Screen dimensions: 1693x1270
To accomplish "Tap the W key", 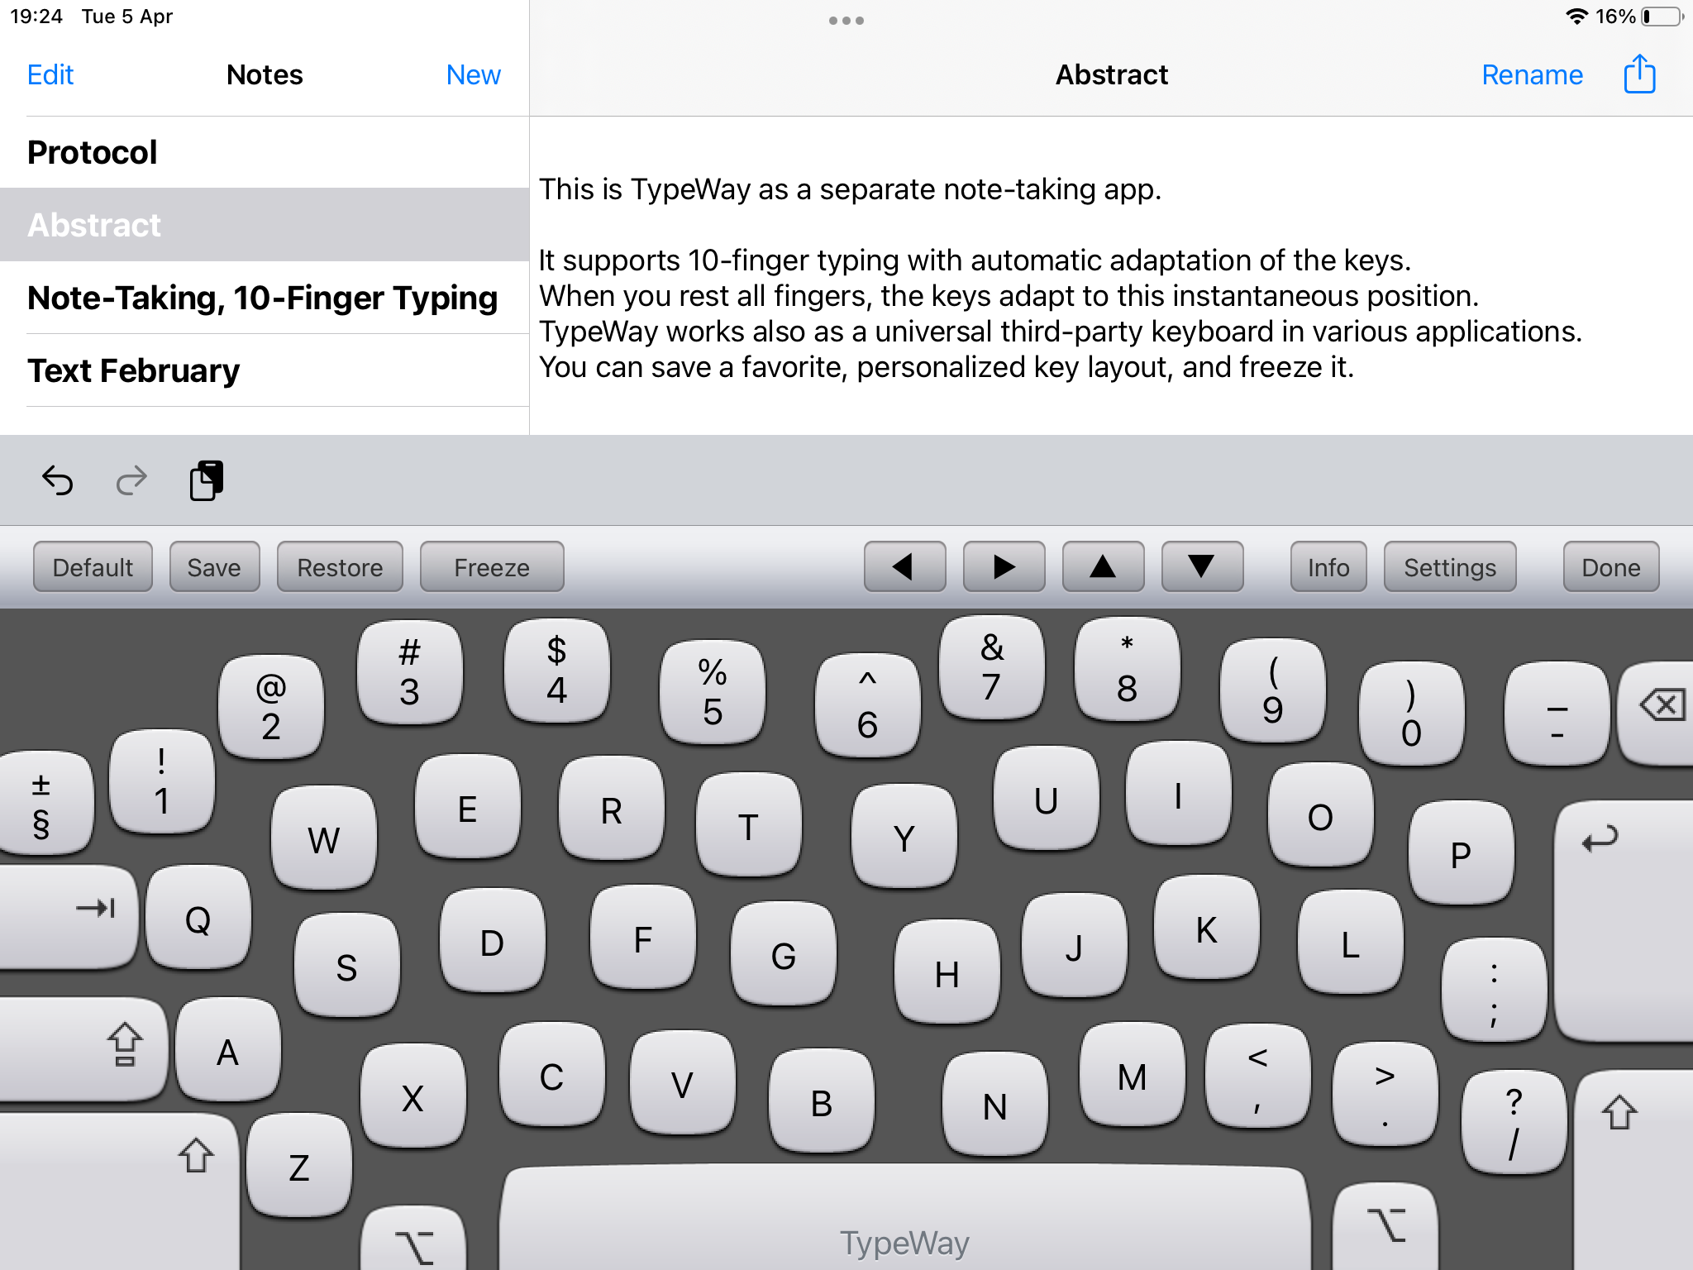I will click(324, 838).
